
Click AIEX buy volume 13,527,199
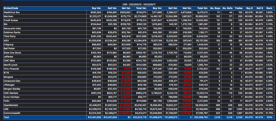pyautogui.click(x=156, y=41)
